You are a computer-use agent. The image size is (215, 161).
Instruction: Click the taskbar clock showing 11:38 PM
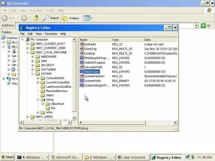(205, 158)
